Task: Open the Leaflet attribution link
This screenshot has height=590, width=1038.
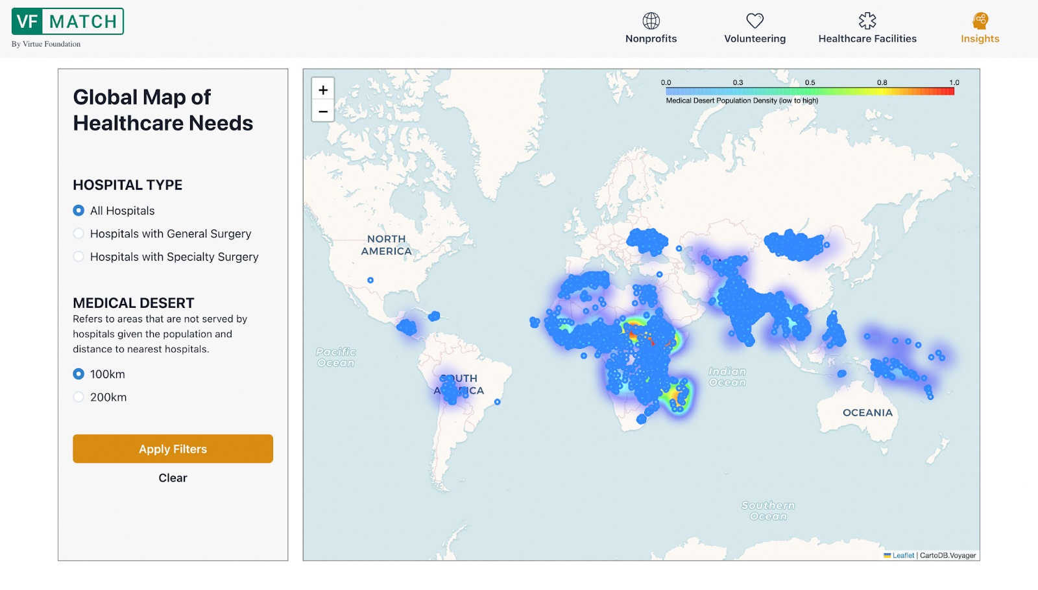Action: (x=902, y=555)
